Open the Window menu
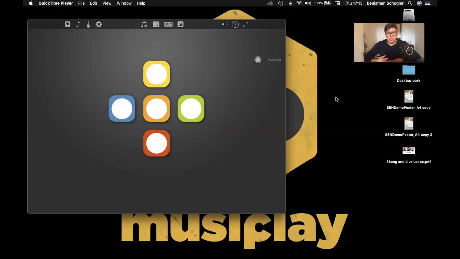460x259 pixels. point(124,3)
